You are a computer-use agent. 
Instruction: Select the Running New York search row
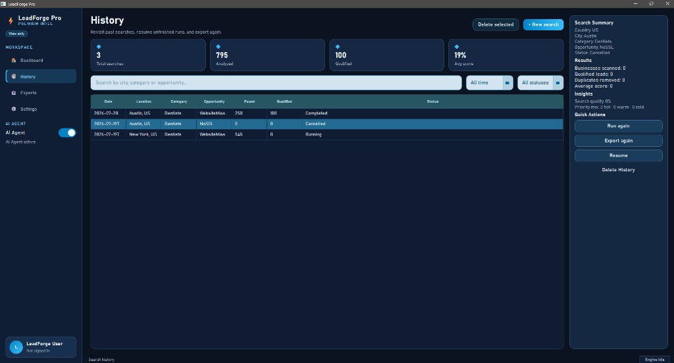tap(326, 134)
